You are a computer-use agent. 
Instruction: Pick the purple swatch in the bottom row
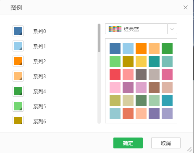coord(154,113)
